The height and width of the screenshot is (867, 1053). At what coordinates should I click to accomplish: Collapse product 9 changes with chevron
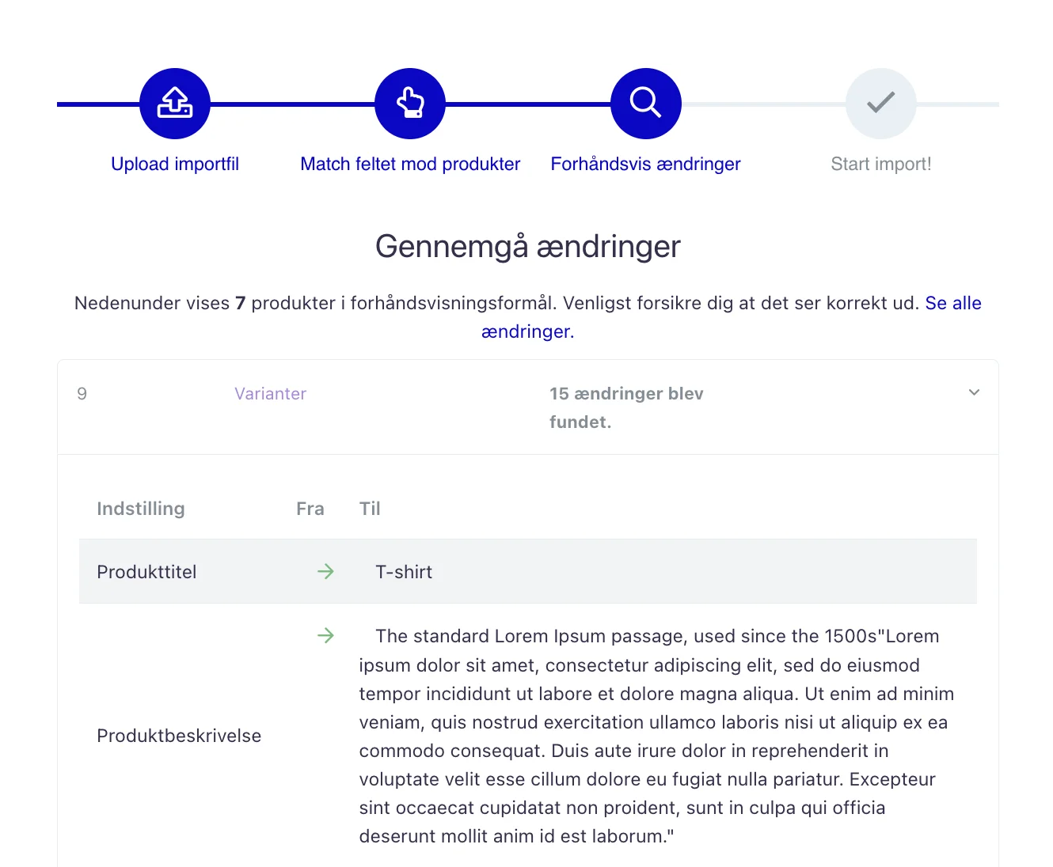975,392
